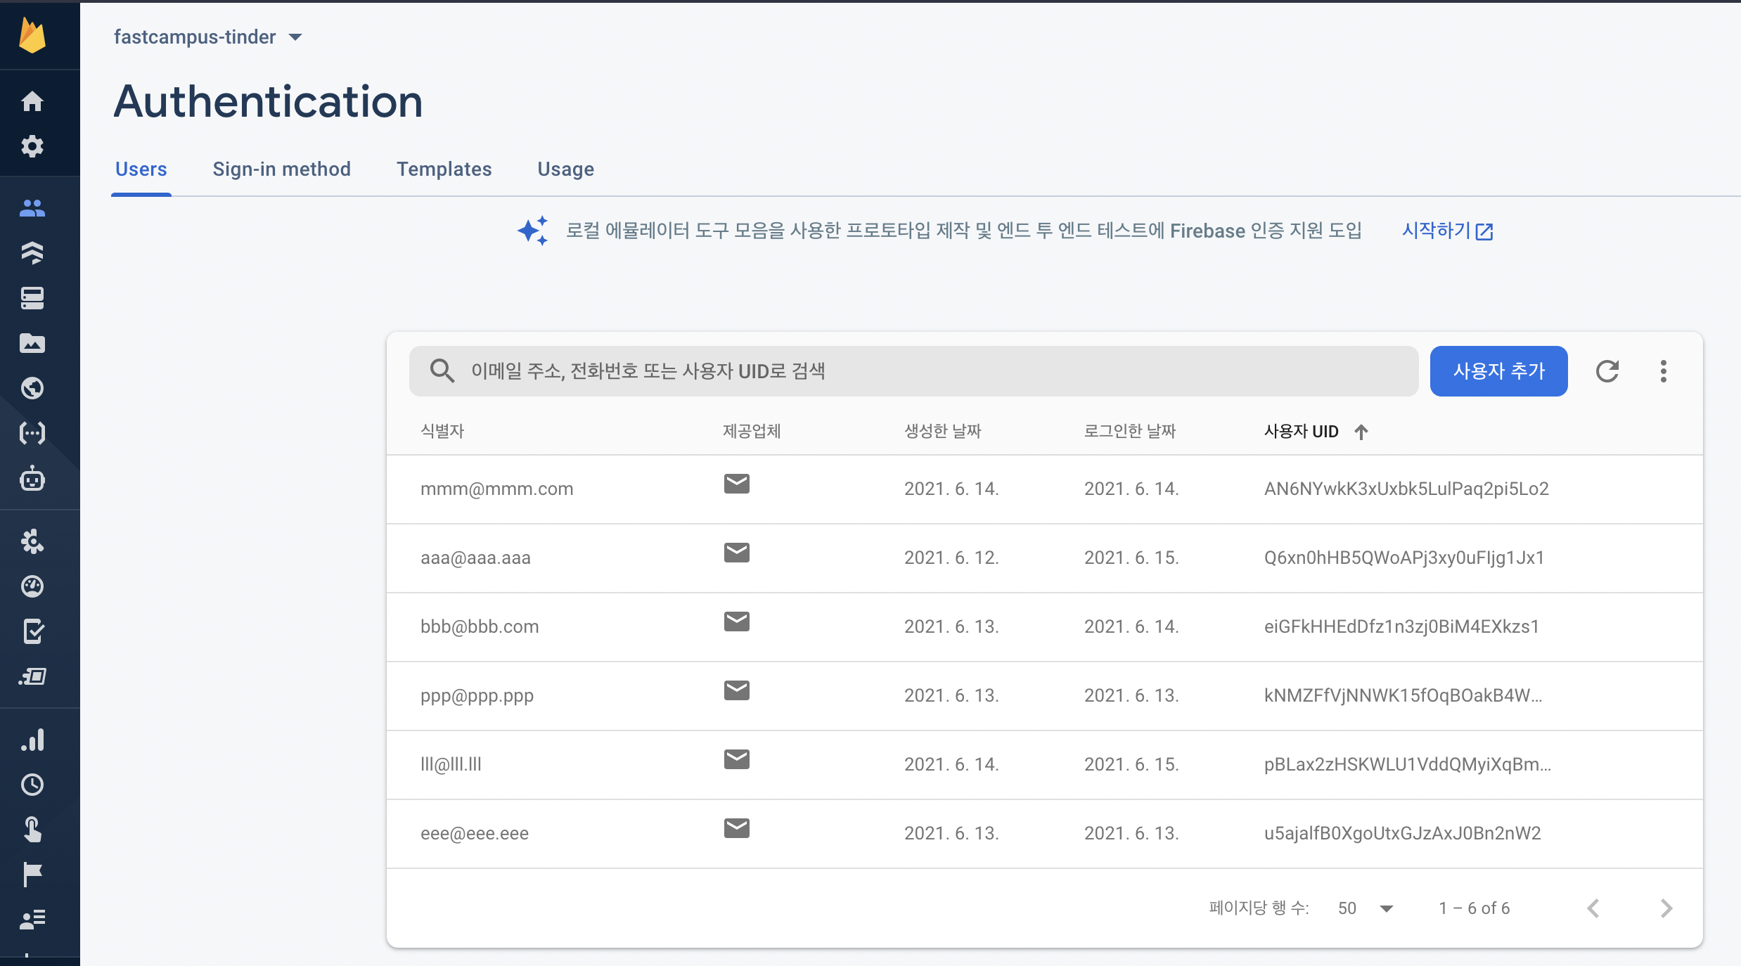Switch to the Templates tab
Screen dimensions: 1741x966
[x=444, y=169]
